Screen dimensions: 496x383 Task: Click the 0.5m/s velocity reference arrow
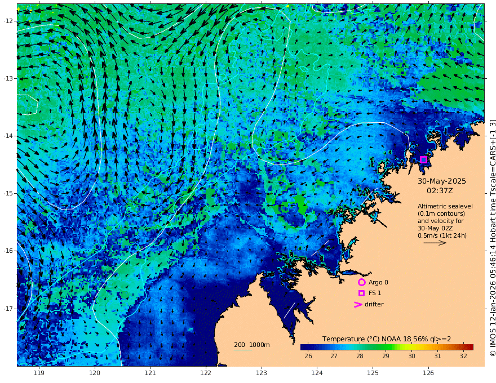[435, 243]
